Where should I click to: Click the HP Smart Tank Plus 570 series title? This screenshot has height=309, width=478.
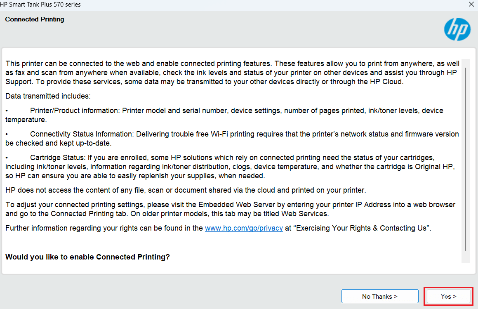40,5
